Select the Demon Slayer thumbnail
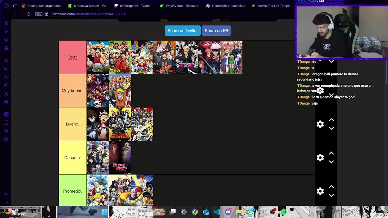Image resolution: width=388 pixels, height=218 pixels. point(98,91)
